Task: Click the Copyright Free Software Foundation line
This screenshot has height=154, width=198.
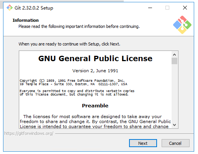Action: pos(72,81)
